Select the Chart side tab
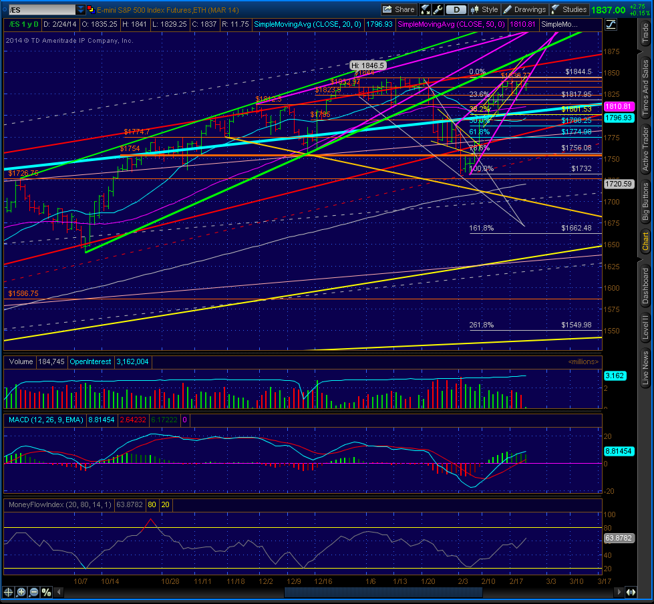654x604 pixels. [x=645, y=241]
